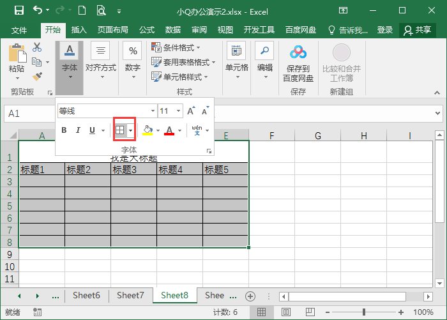Open the font size dropdown
The image size is (447, 320).
point(179,111)
